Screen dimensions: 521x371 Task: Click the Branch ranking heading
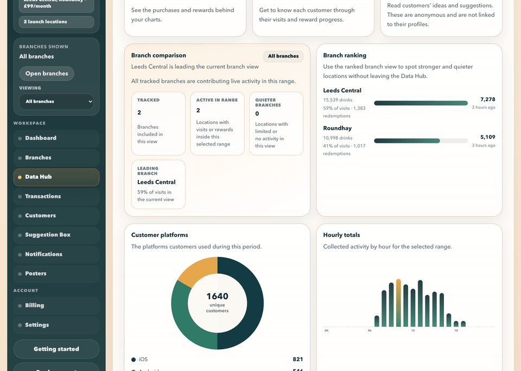pos(345,55)
